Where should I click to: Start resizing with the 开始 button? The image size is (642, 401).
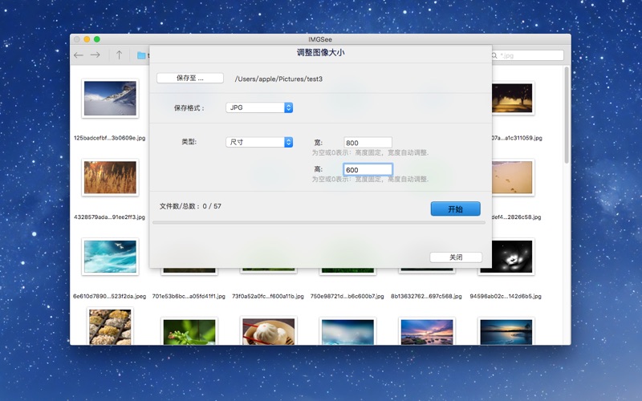click(455, 209)
